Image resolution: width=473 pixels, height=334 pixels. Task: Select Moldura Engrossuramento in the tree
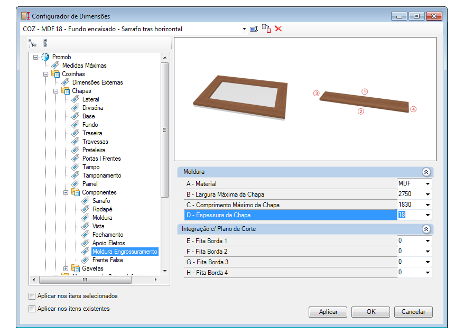(125, 252)
